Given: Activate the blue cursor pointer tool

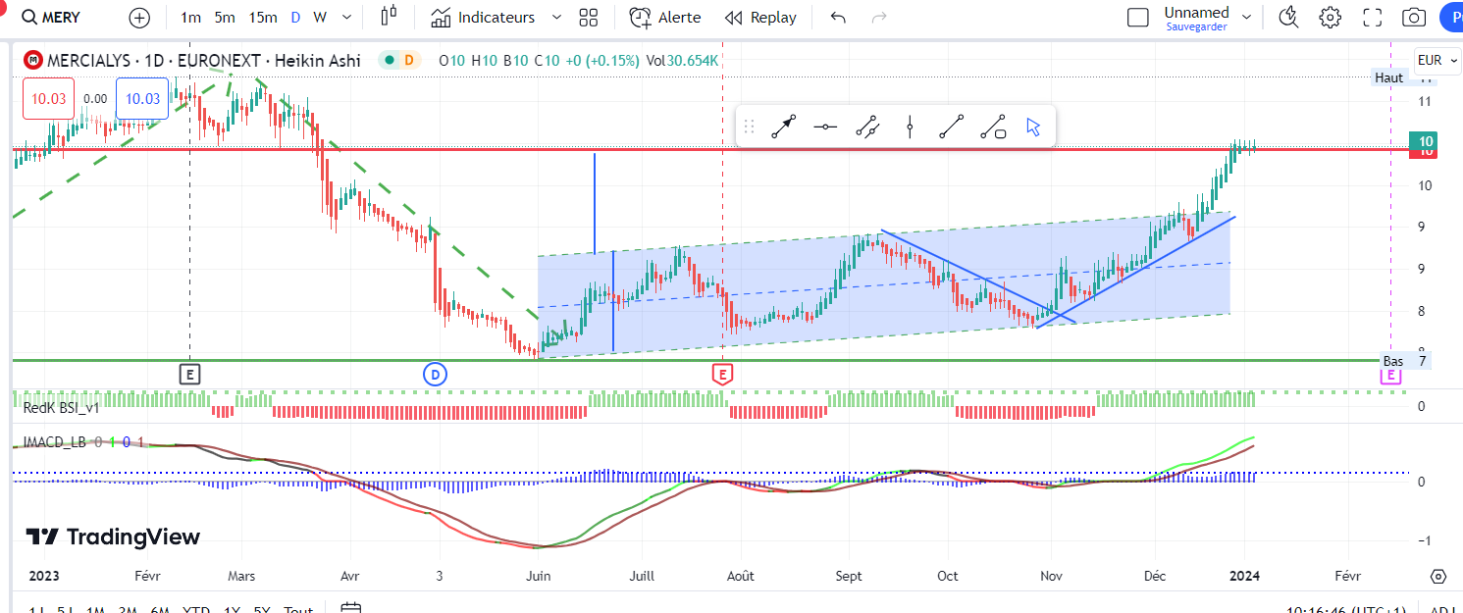Looking at the screenshot, I should (x=1033, y=127).
